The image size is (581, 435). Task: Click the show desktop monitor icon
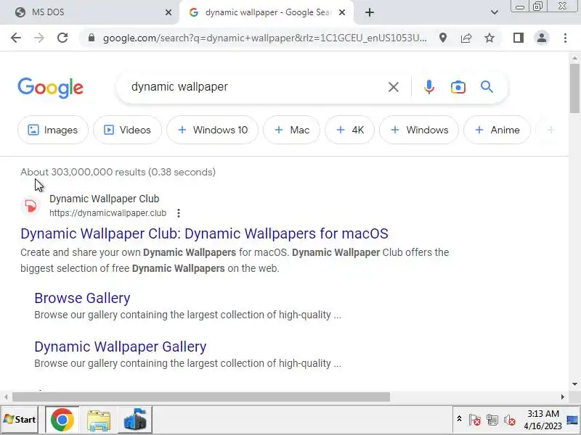pos(572,420)
